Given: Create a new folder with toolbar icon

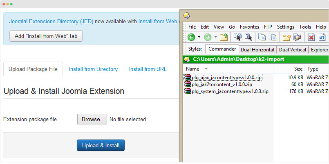Looking at the screenshot, I should click(x=286, y=37).
